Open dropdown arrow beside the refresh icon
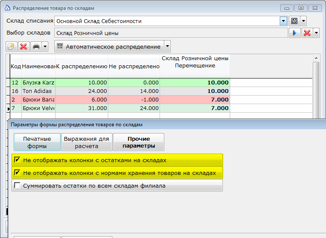 coord(303,21)
